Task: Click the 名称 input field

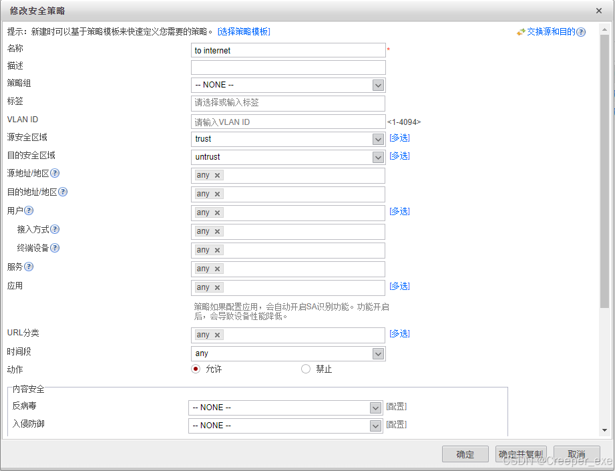Action: tap(288, 50)
